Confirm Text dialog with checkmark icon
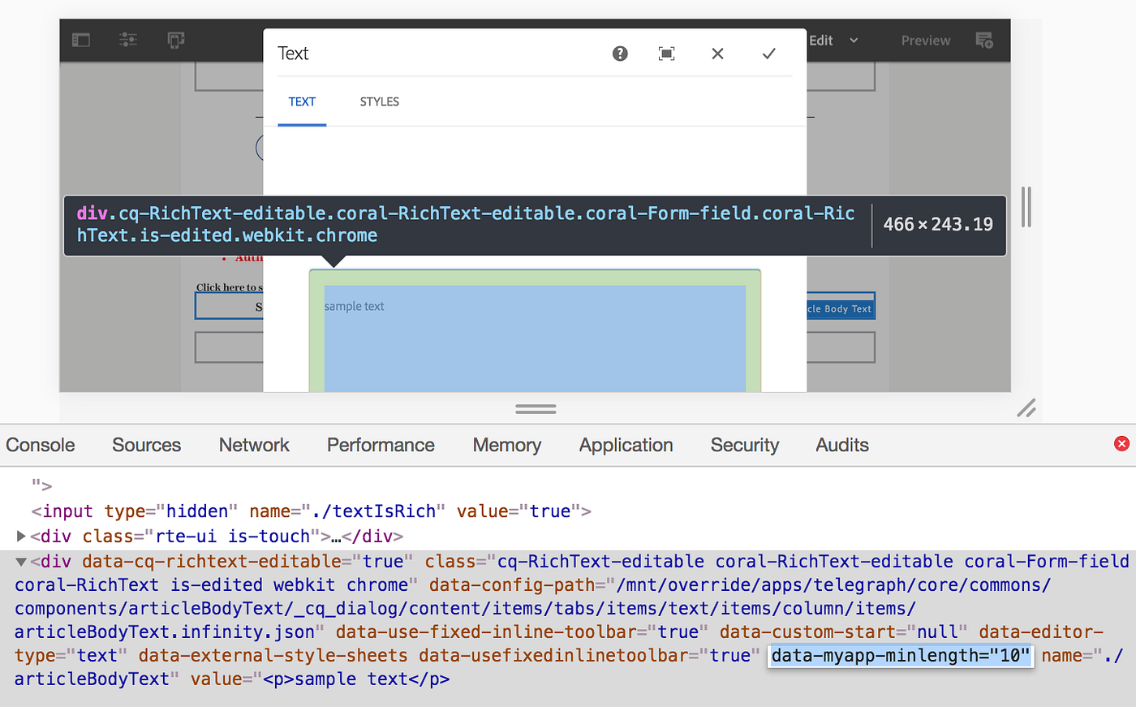Viewport: 1136px width, 707px height. click(769, 54)
